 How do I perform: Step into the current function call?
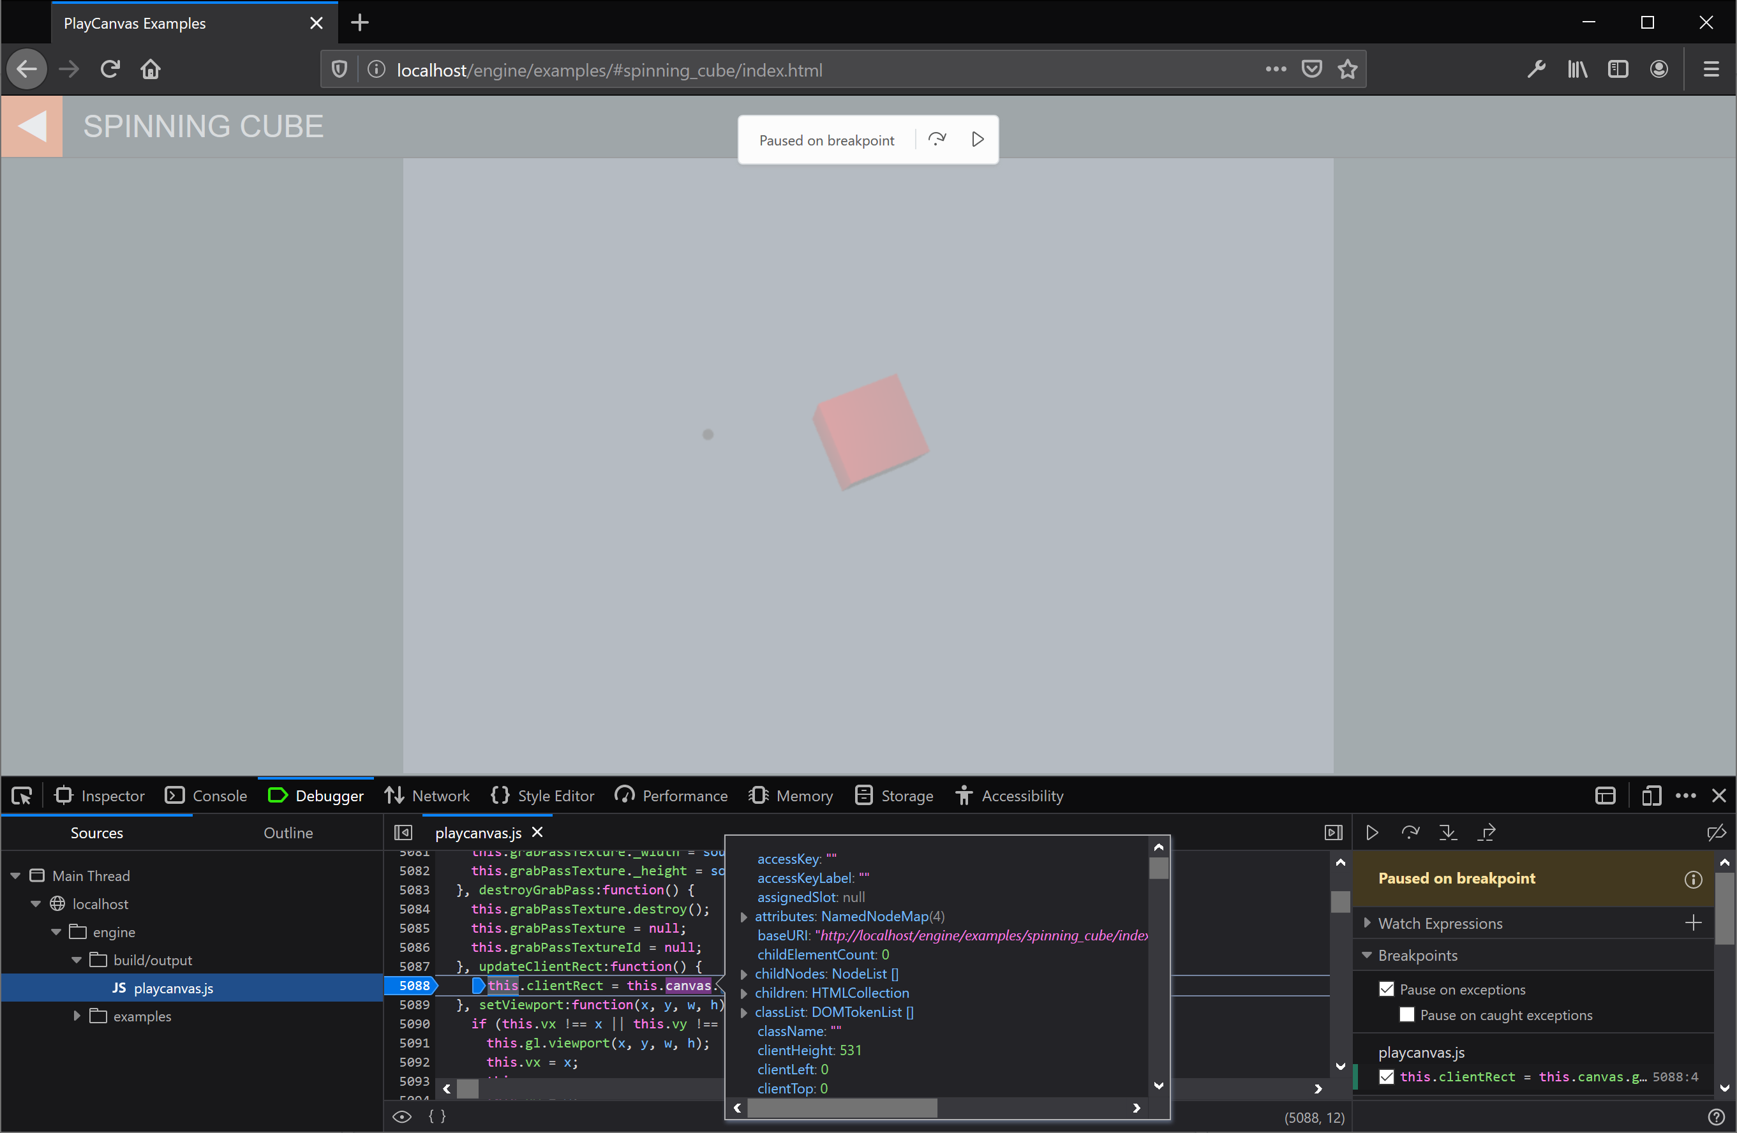1448,832
